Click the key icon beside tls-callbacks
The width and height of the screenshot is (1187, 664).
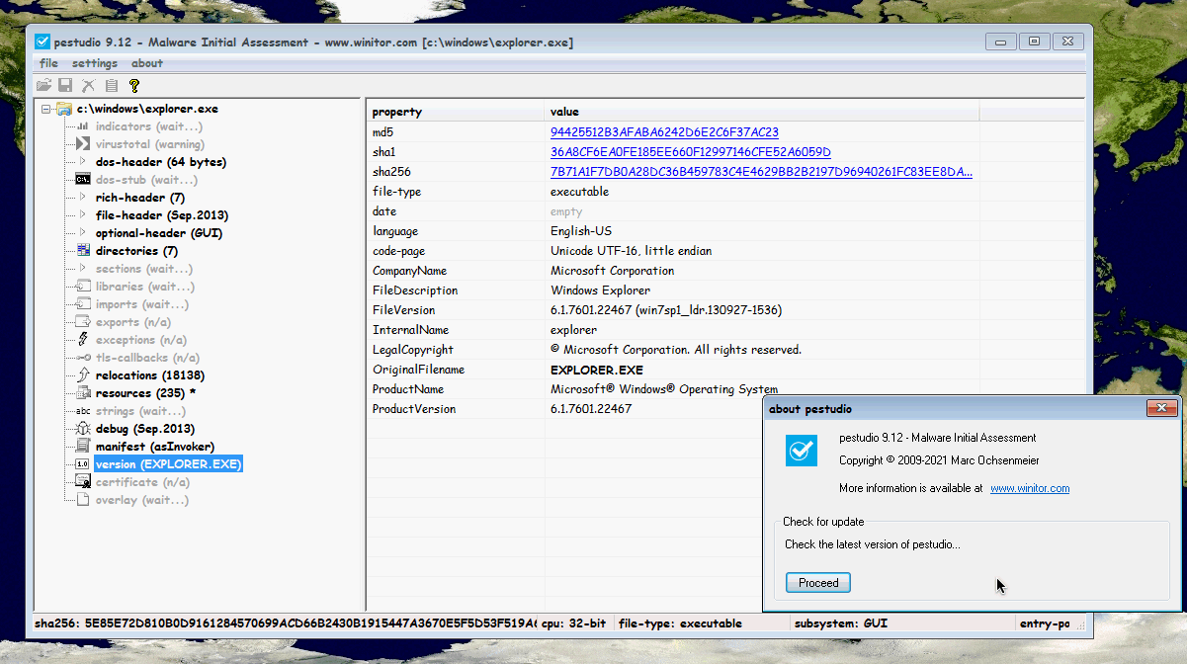tap(83, 358)
